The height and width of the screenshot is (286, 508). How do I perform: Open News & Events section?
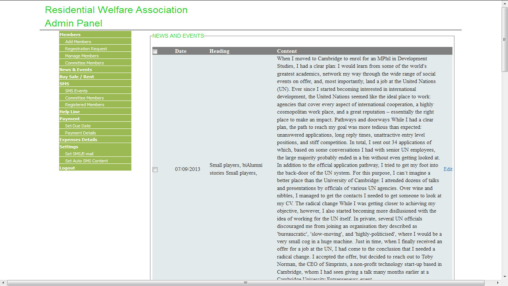tap(95, 70)
